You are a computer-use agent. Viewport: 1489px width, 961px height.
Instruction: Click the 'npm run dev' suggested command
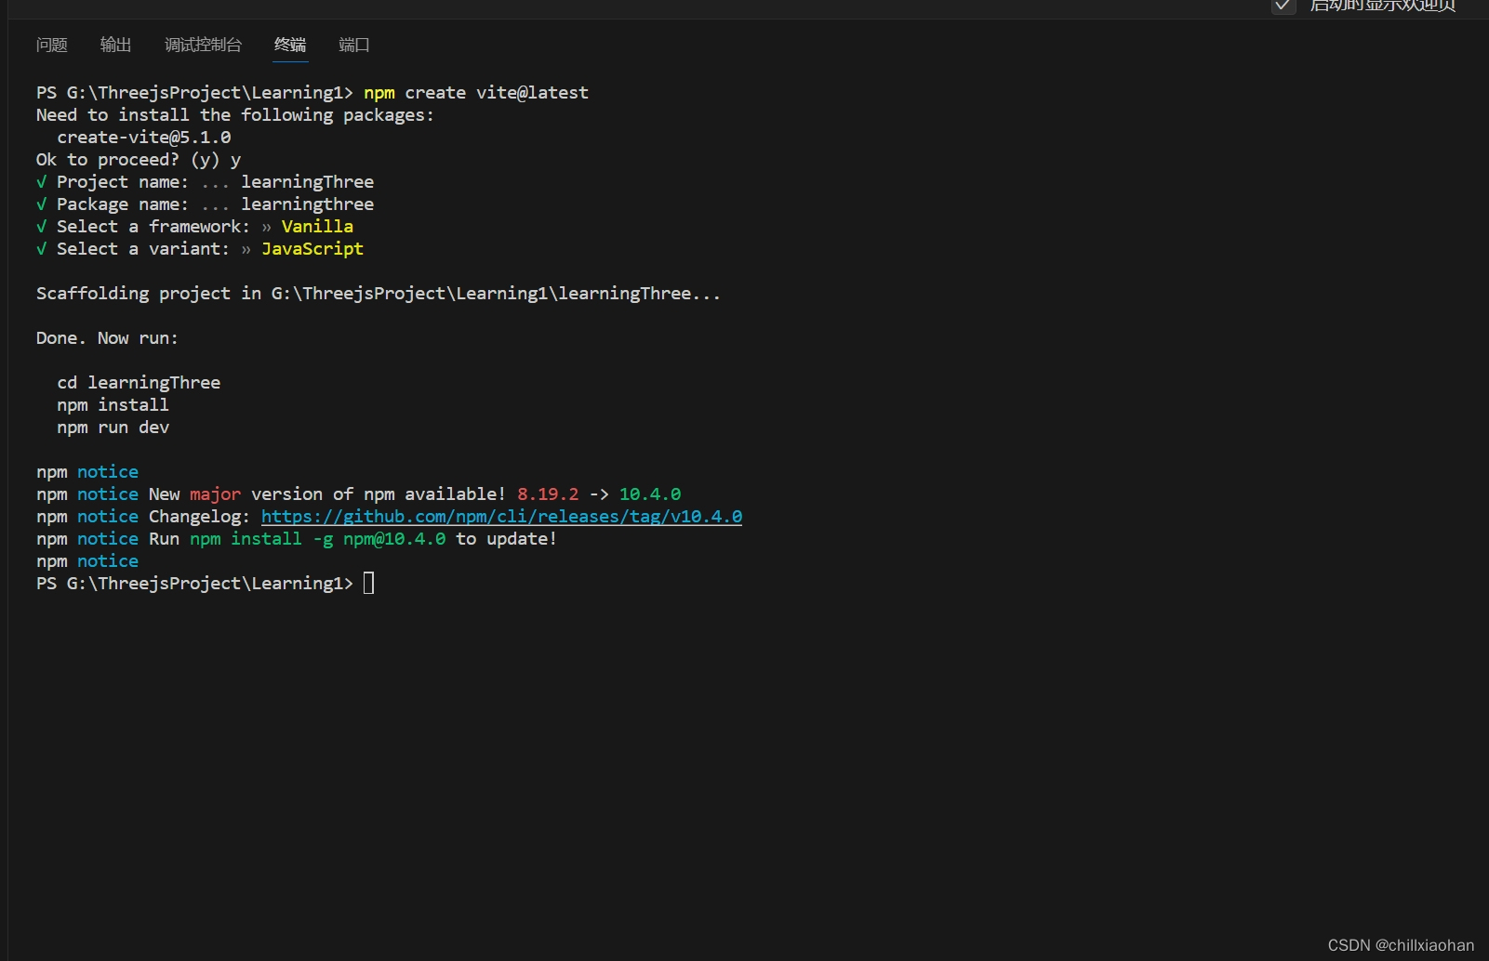tap(113, 428)
